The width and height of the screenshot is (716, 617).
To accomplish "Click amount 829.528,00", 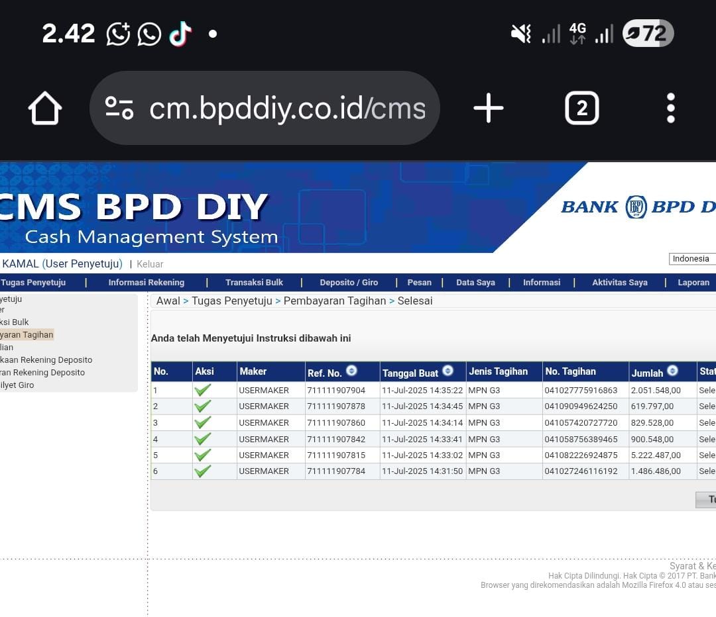I will click(x=652, y=423).
